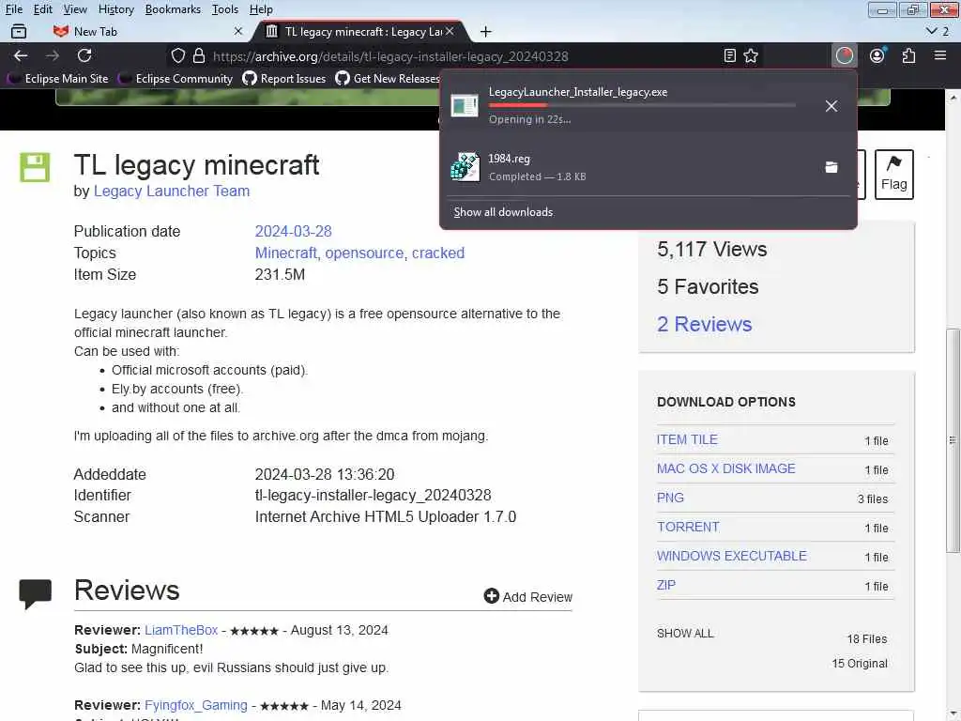Viewport: 961px width, 721px height.
Task: Open Firefox View icon
Action: [19, 31]
